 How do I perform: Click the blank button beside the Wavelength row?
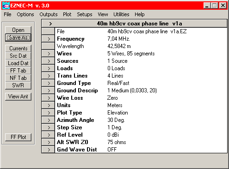pos(48,46)
